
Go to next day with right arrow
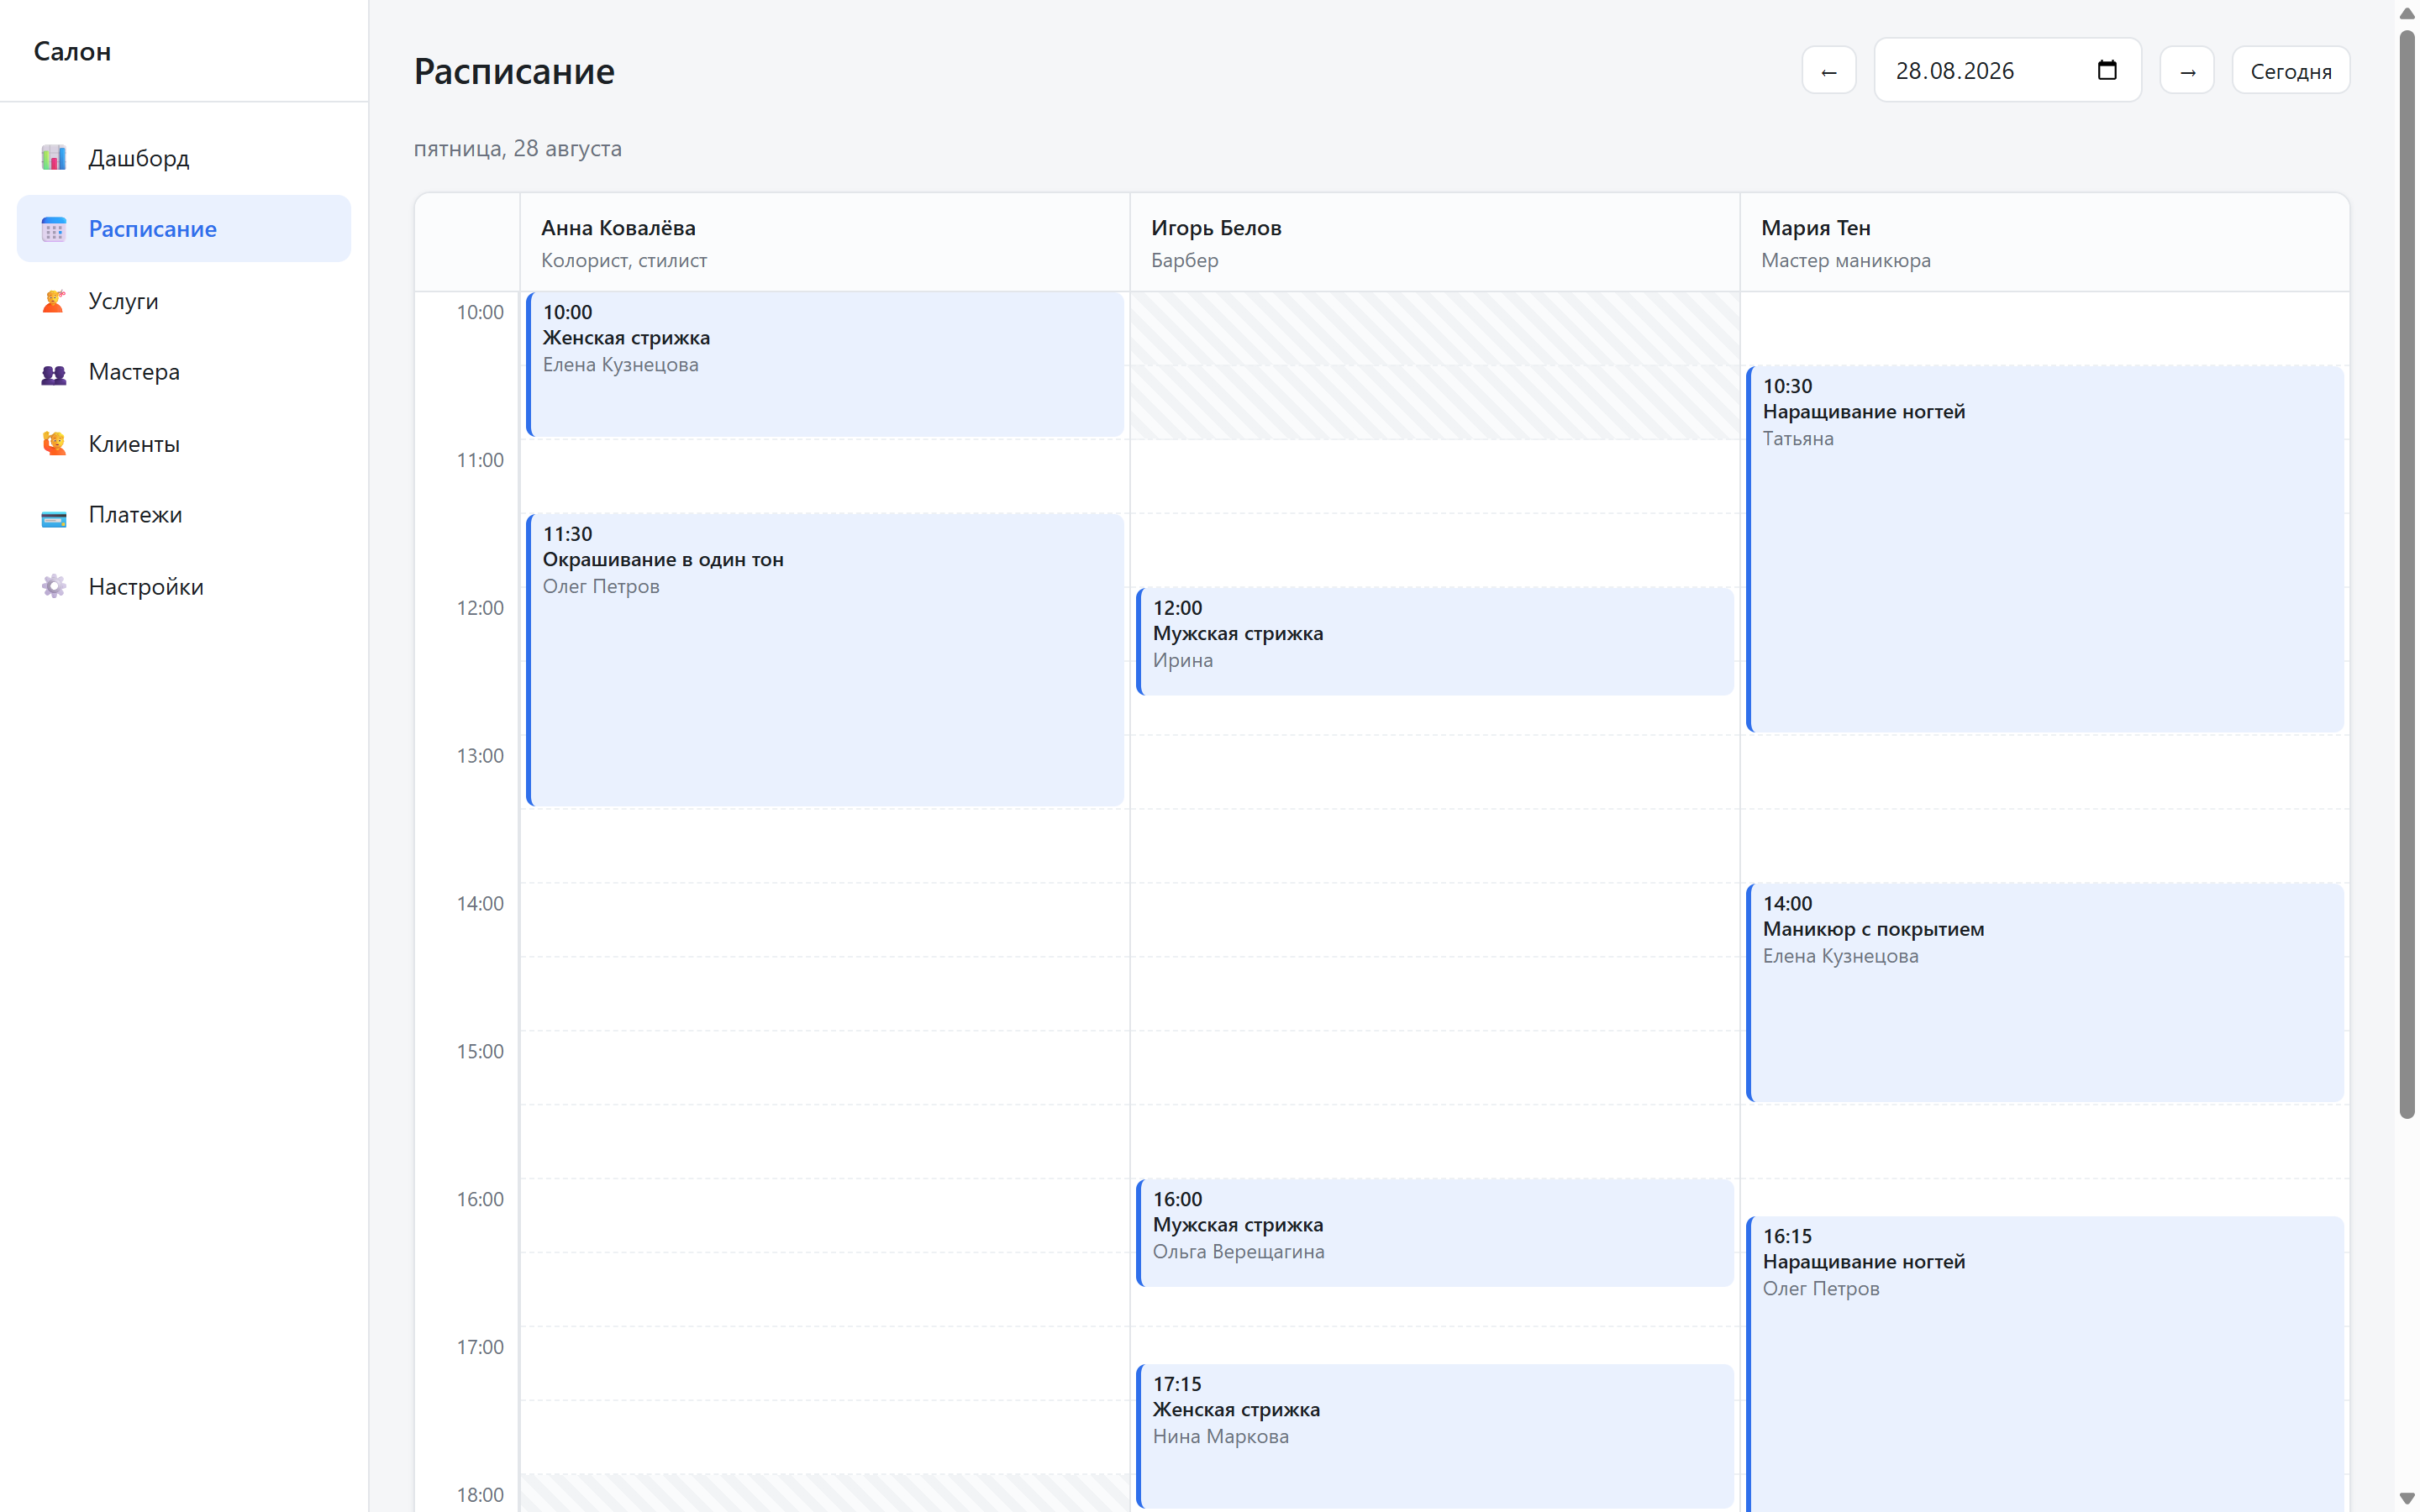click(2187, 71)
